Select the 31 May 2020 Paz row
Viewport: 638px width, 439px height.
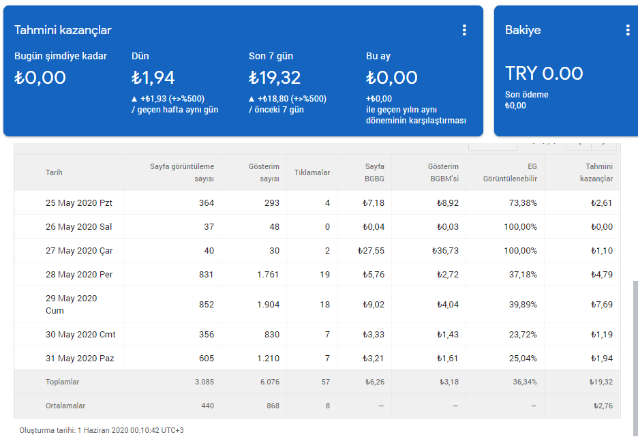tap(317, 358)
